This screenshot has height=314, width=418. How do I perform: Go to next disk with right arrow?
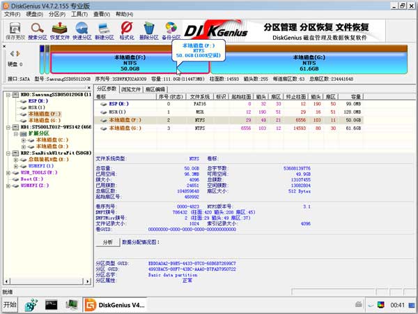click(18, 54)
